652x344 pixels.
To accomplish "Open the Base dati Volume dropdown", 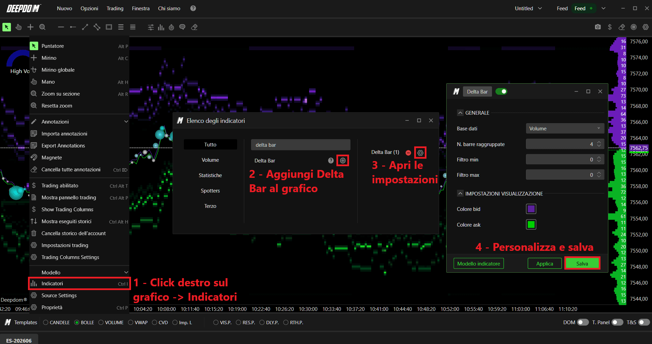I will pos(565,128).
